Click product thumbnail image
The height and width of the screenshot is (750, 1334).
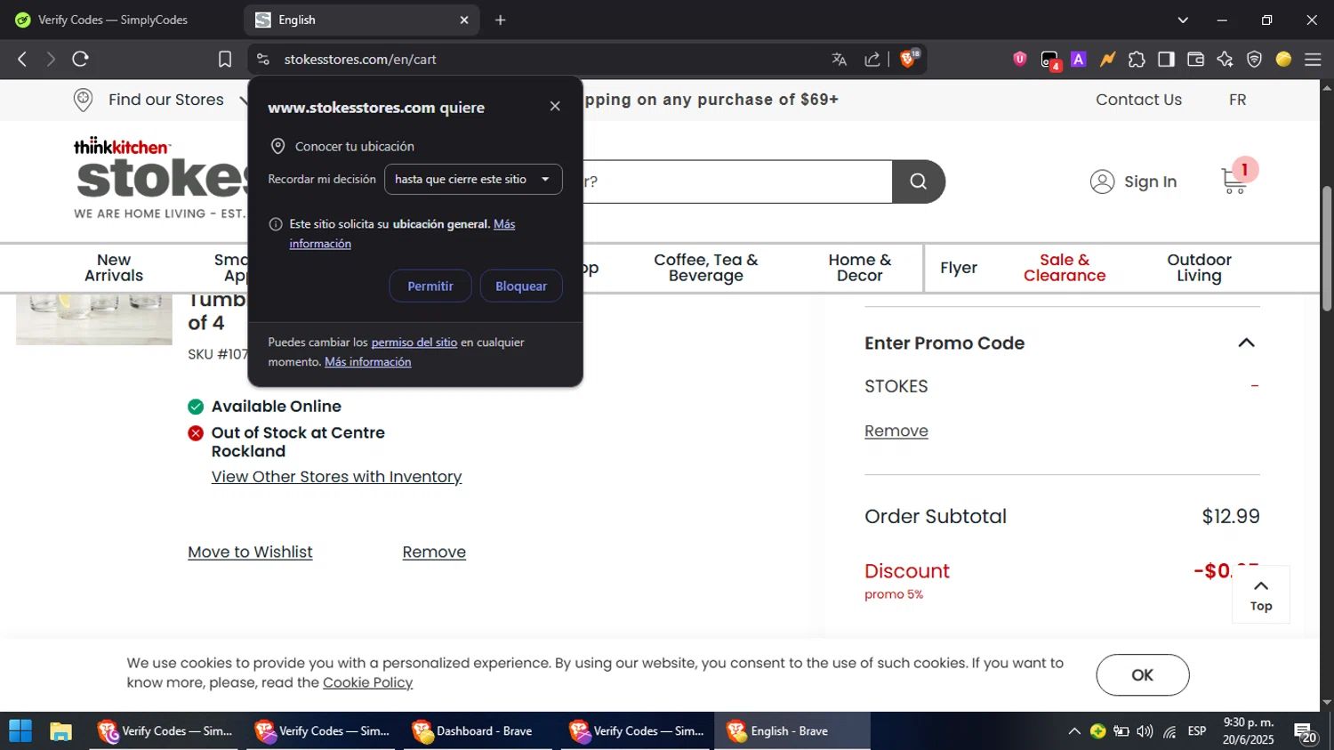tap(94, 319)
